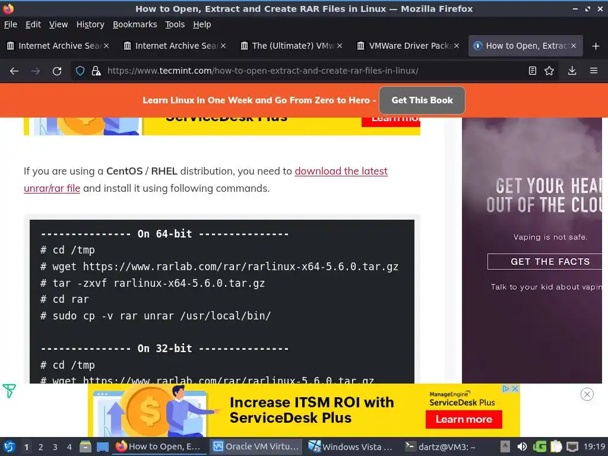Click the 64-bit wget rarlab command line

click(x=220, y=267)
